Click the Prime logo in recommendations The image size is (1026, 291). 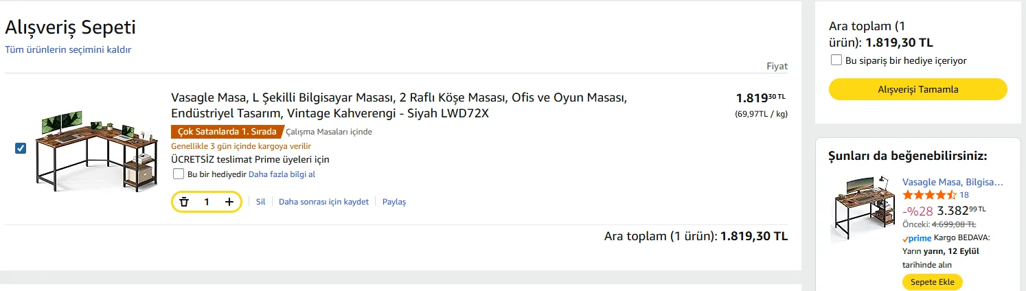tap(917, 238)
